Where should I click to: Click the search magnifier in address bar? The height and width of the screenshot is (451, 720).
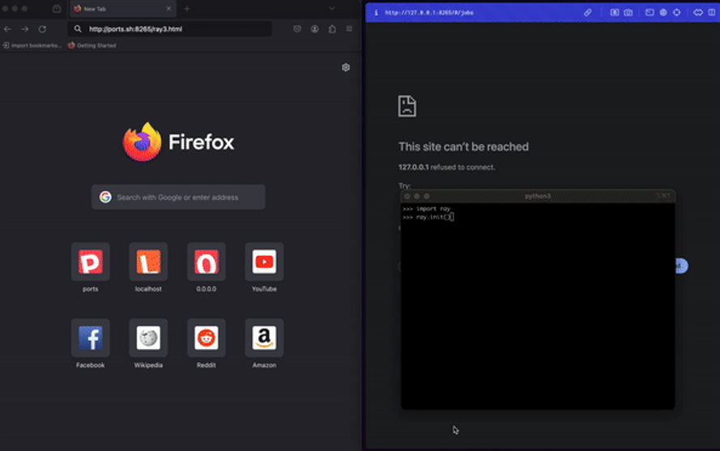(78, 29)
